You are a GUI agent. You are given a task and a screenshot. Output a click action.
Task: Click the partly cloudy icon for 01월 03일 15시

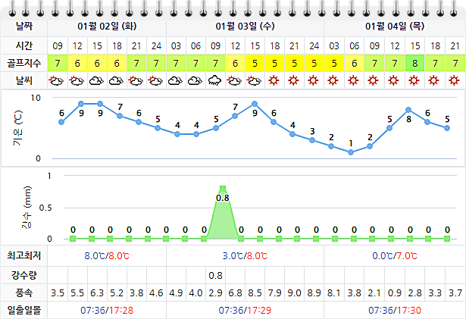coord(254,80)
